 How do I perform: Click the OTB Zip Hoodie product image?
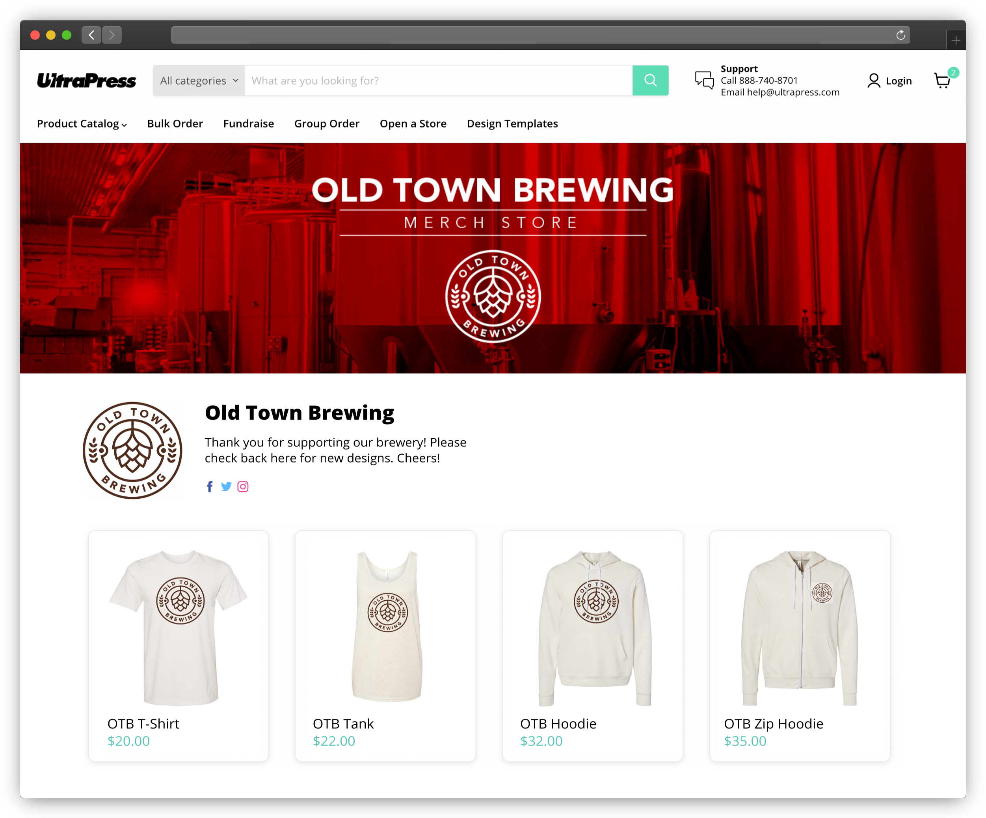point(800,628)
